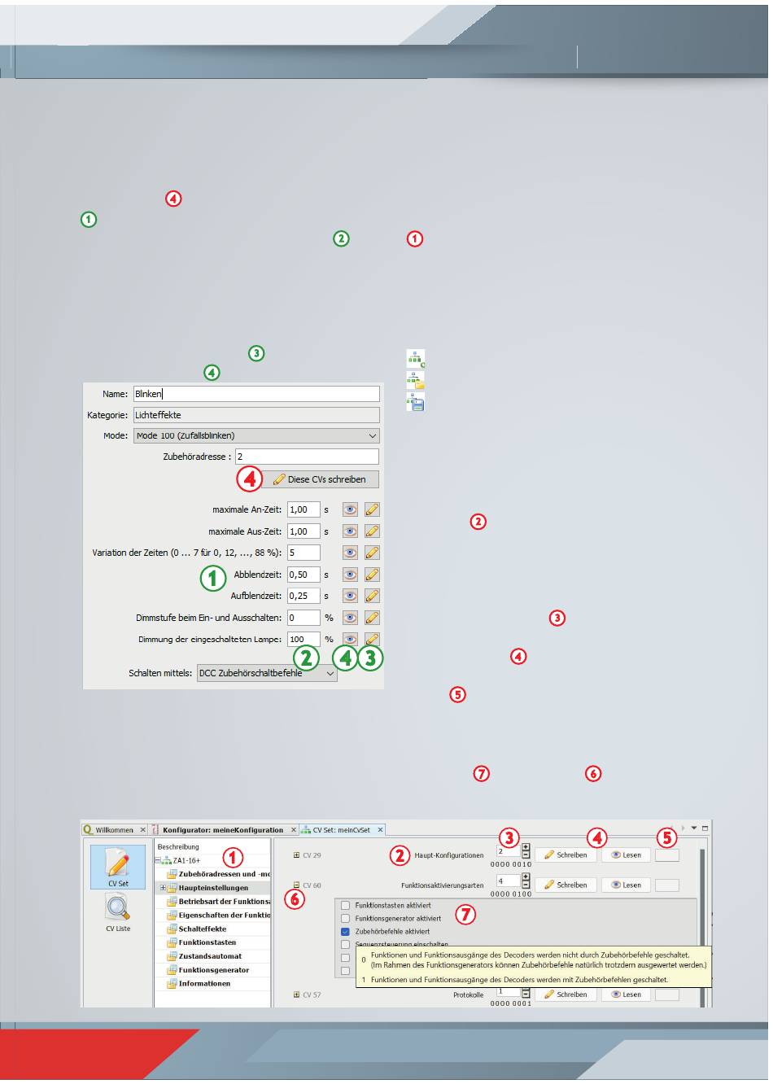Close the CV Set: meinCvSet tab
773x1084 pixels.
380,830
